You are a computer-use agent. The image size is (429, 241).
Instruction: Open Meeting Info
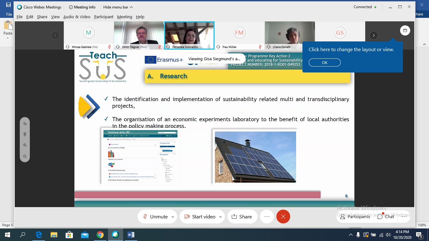[82, 7]
